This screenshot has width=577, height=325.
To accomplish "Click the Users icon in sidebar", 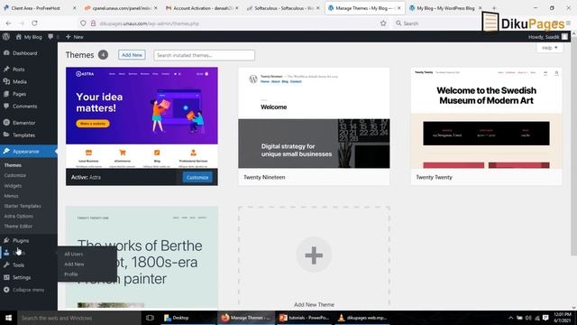I will (6, 253).
